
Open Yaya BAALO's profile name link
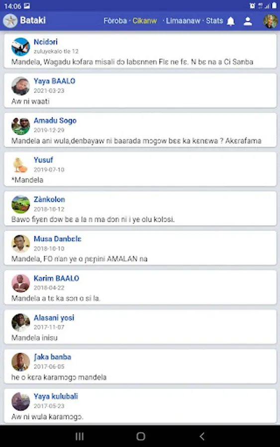(x=55, y=81)
